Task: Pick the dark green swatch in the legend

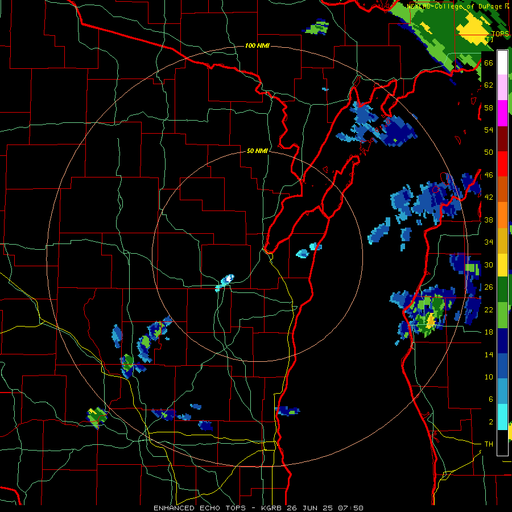Action: pyautogui.click(x=502, y=289)
